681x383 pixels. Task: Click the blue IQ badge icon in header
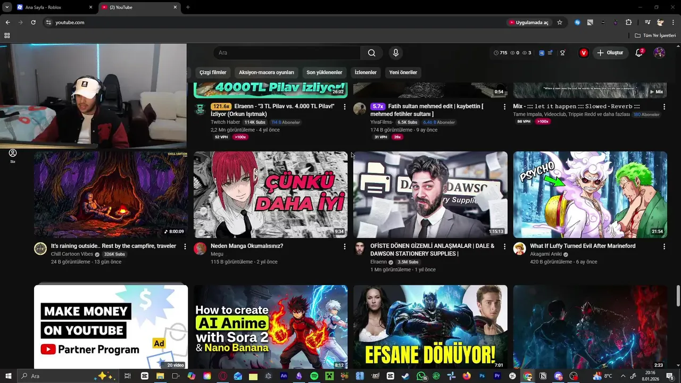(x=542, y=53)
